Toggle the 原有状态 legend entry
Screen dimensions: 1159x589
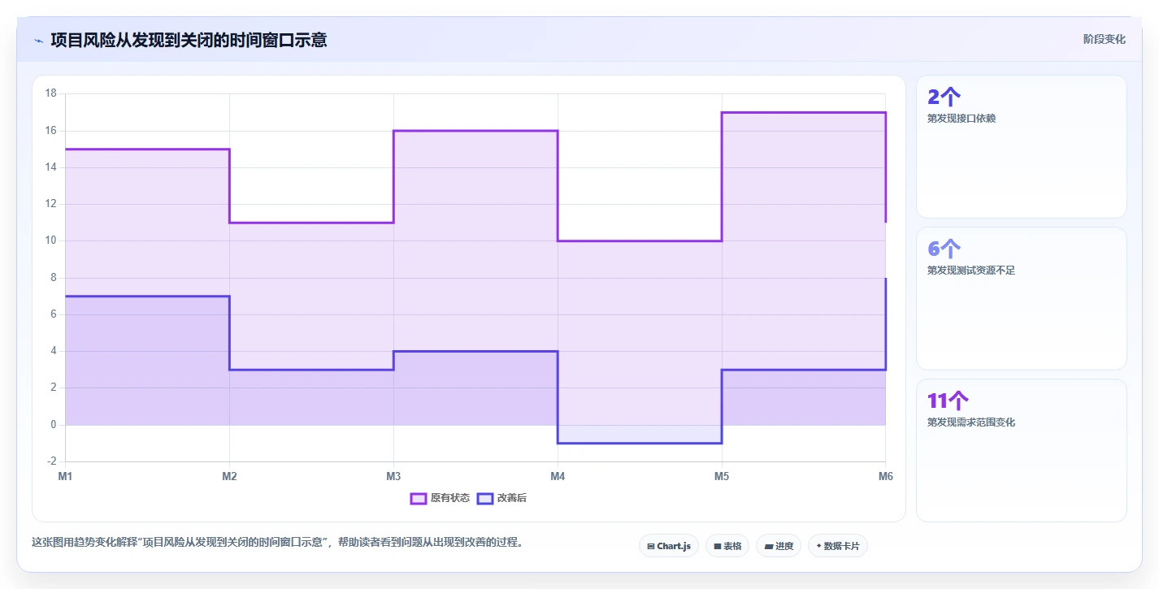coord(440,498)
